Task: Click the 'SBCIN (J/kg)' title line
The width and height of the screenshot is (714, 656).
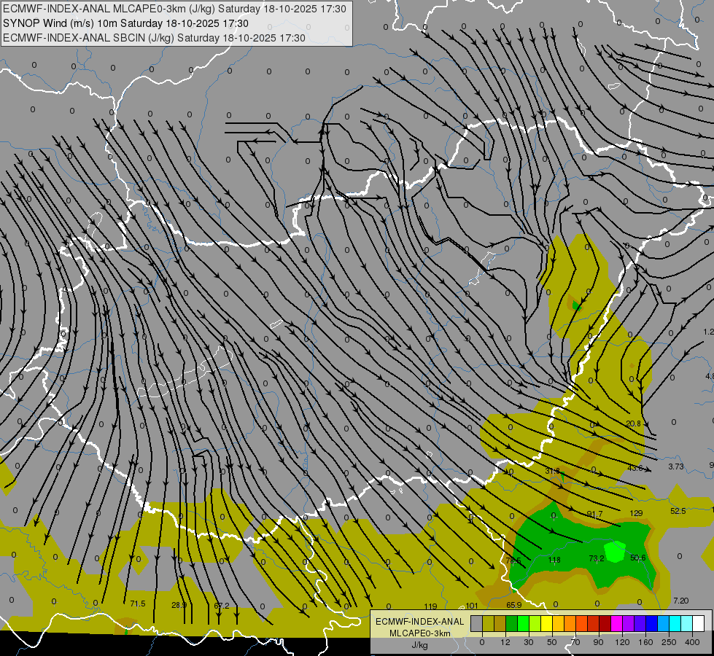Action: pos(154,38)
